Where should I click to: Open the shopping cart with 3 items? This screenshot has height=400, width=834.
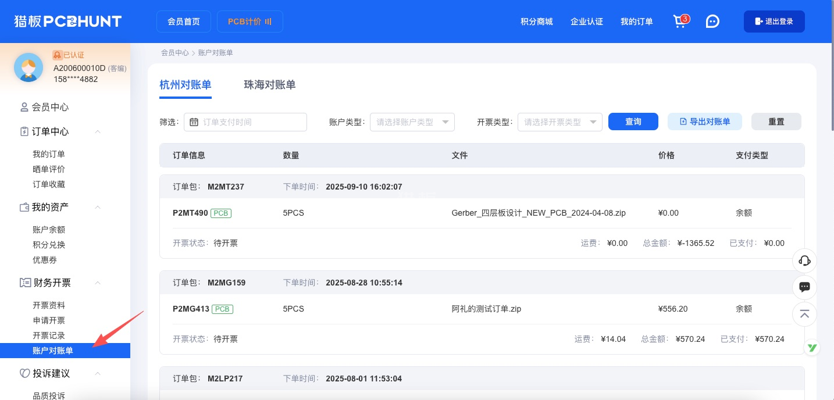(679, 22)
